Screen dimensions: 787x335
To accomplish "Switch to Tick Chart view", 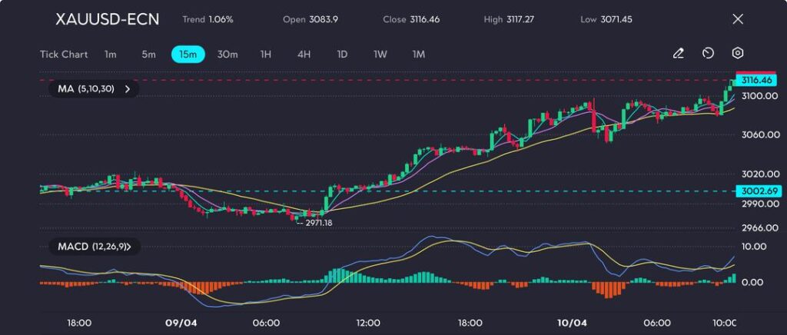I will 63,55.
